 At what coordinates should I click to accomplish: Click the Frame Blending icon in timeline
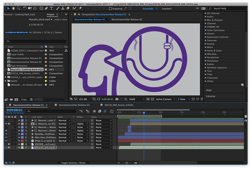99,111
